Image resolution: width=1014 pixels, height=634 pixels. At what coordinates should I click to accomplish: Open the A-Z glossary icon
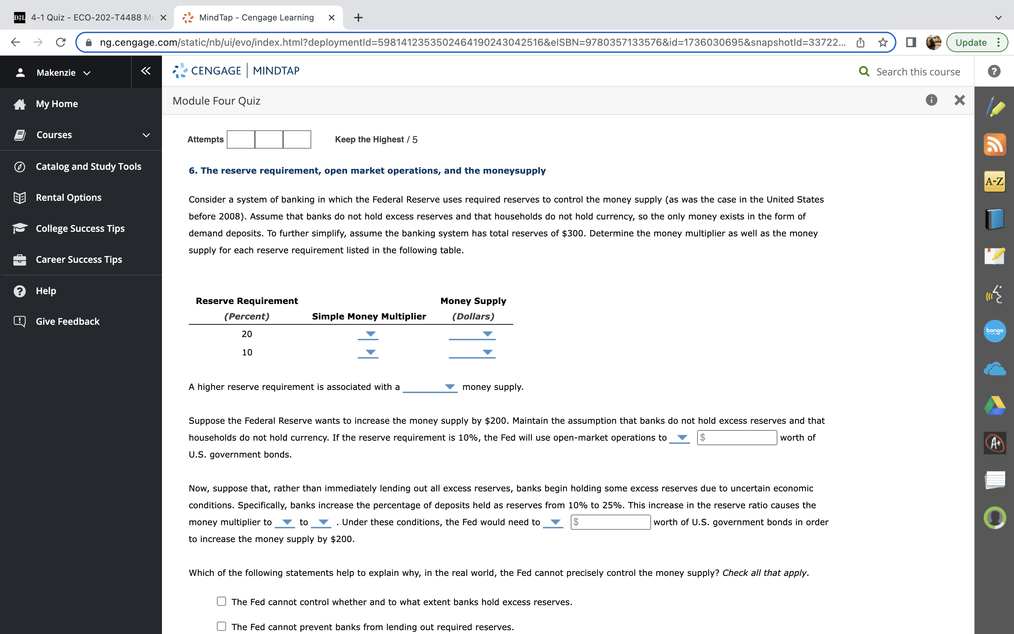click(x=994, y=181)
